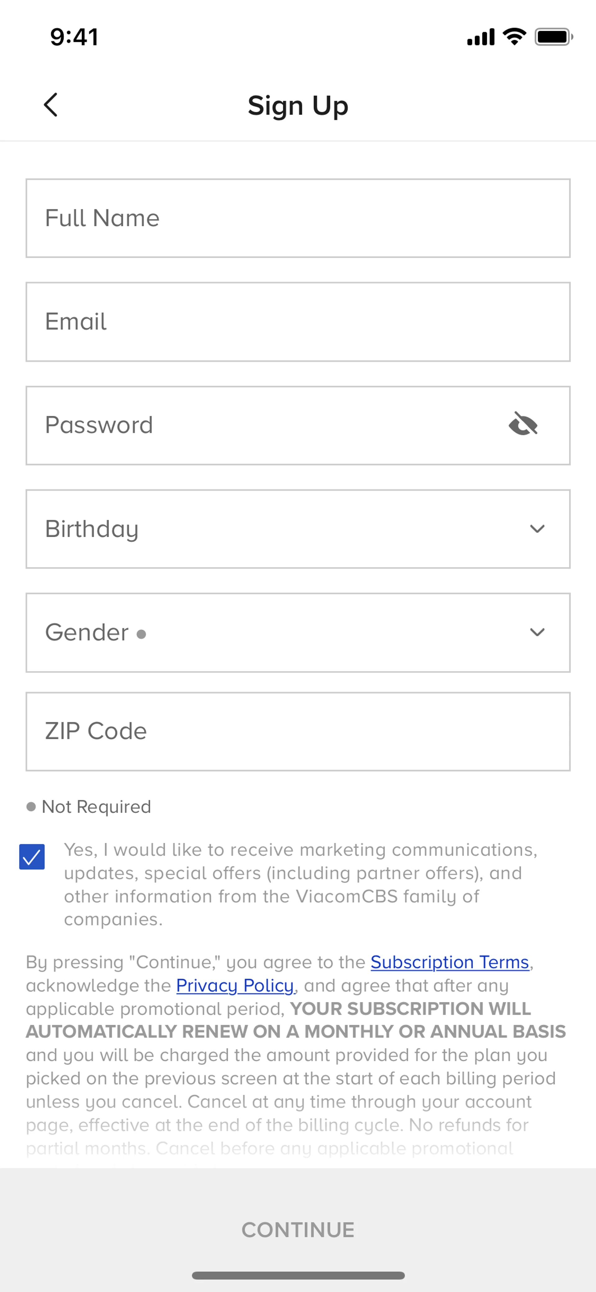Tap the Wi-Fi status icon

point(514,36)
